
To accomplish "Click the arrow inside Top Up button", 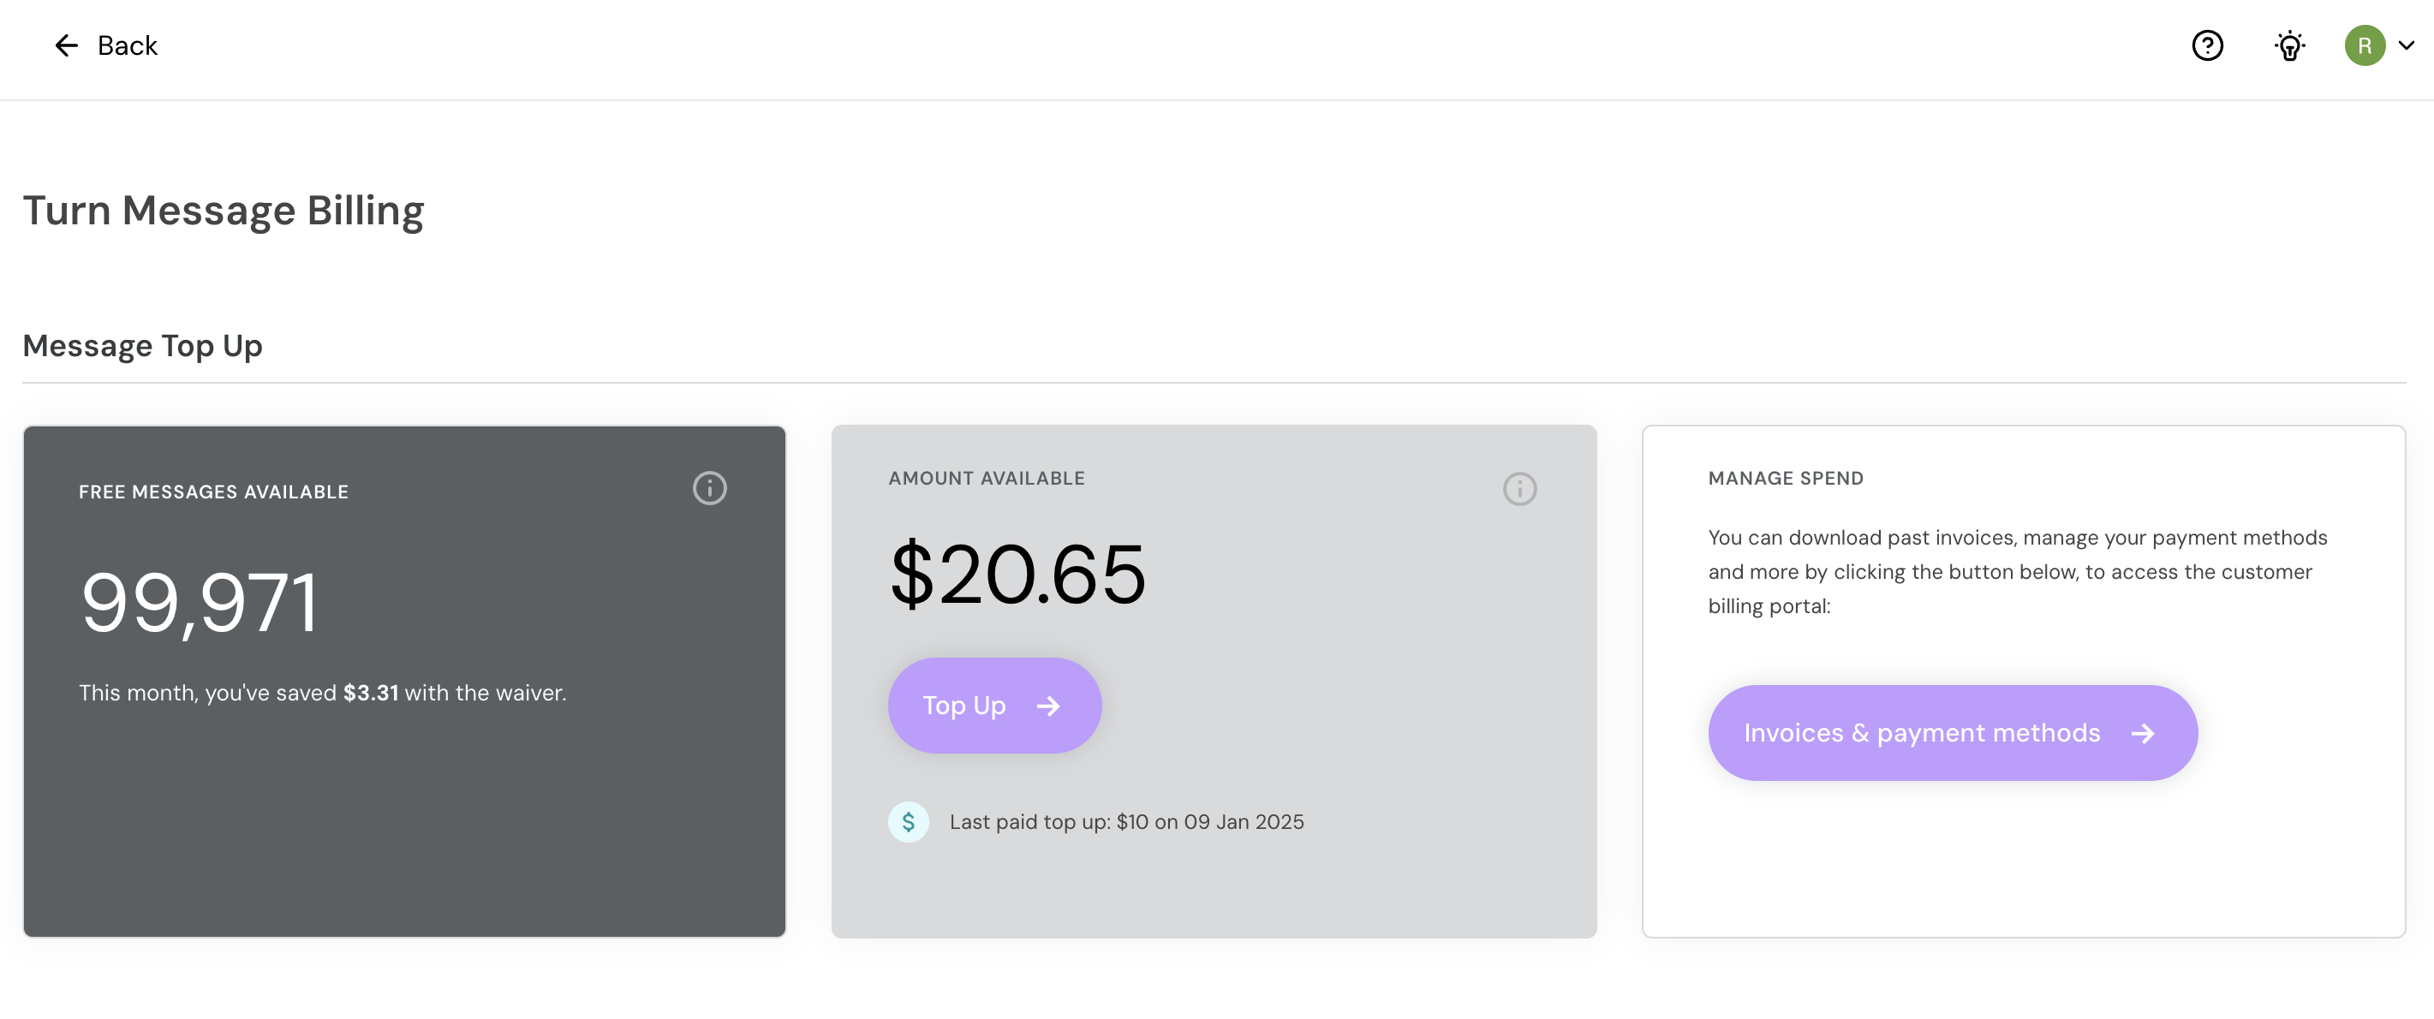I will tap(1048, 706).
